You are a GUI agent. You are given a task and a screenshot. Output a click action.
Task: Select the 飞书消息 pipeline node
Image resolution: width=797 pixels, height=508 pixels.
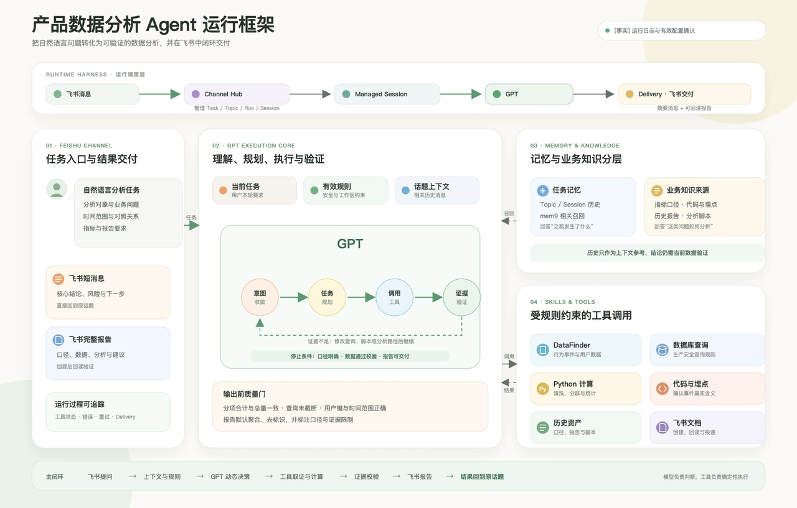(92, 94)
